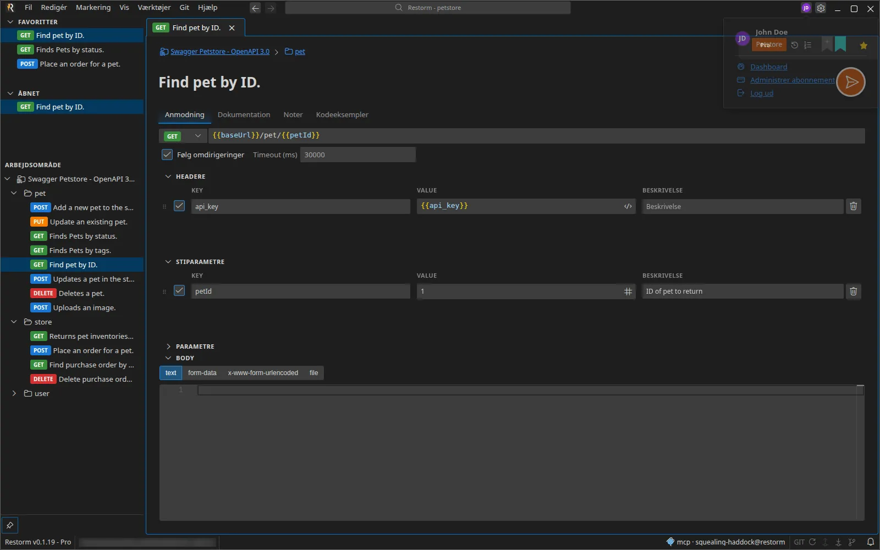Click Git branch icon in status bar
The width and height of the screenshot is (880, 550).
coord(852,542)
